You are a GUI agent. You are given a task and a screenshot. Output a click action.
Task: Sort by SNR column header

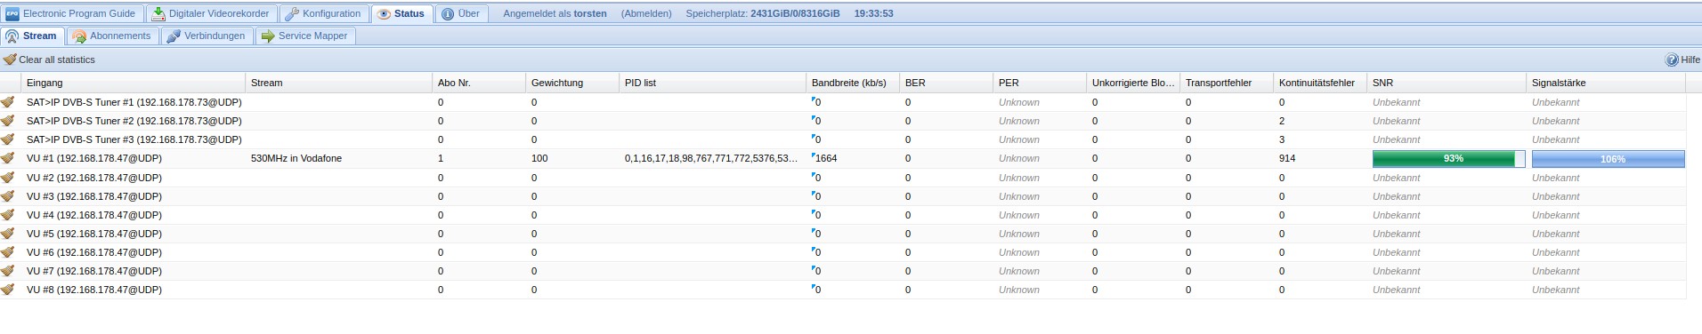(x=1447, y=83)
